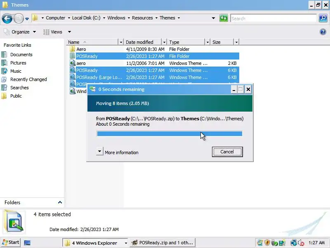Open Pictures favorite link
This screenshot has width=330, height=248.
(18, 63)
